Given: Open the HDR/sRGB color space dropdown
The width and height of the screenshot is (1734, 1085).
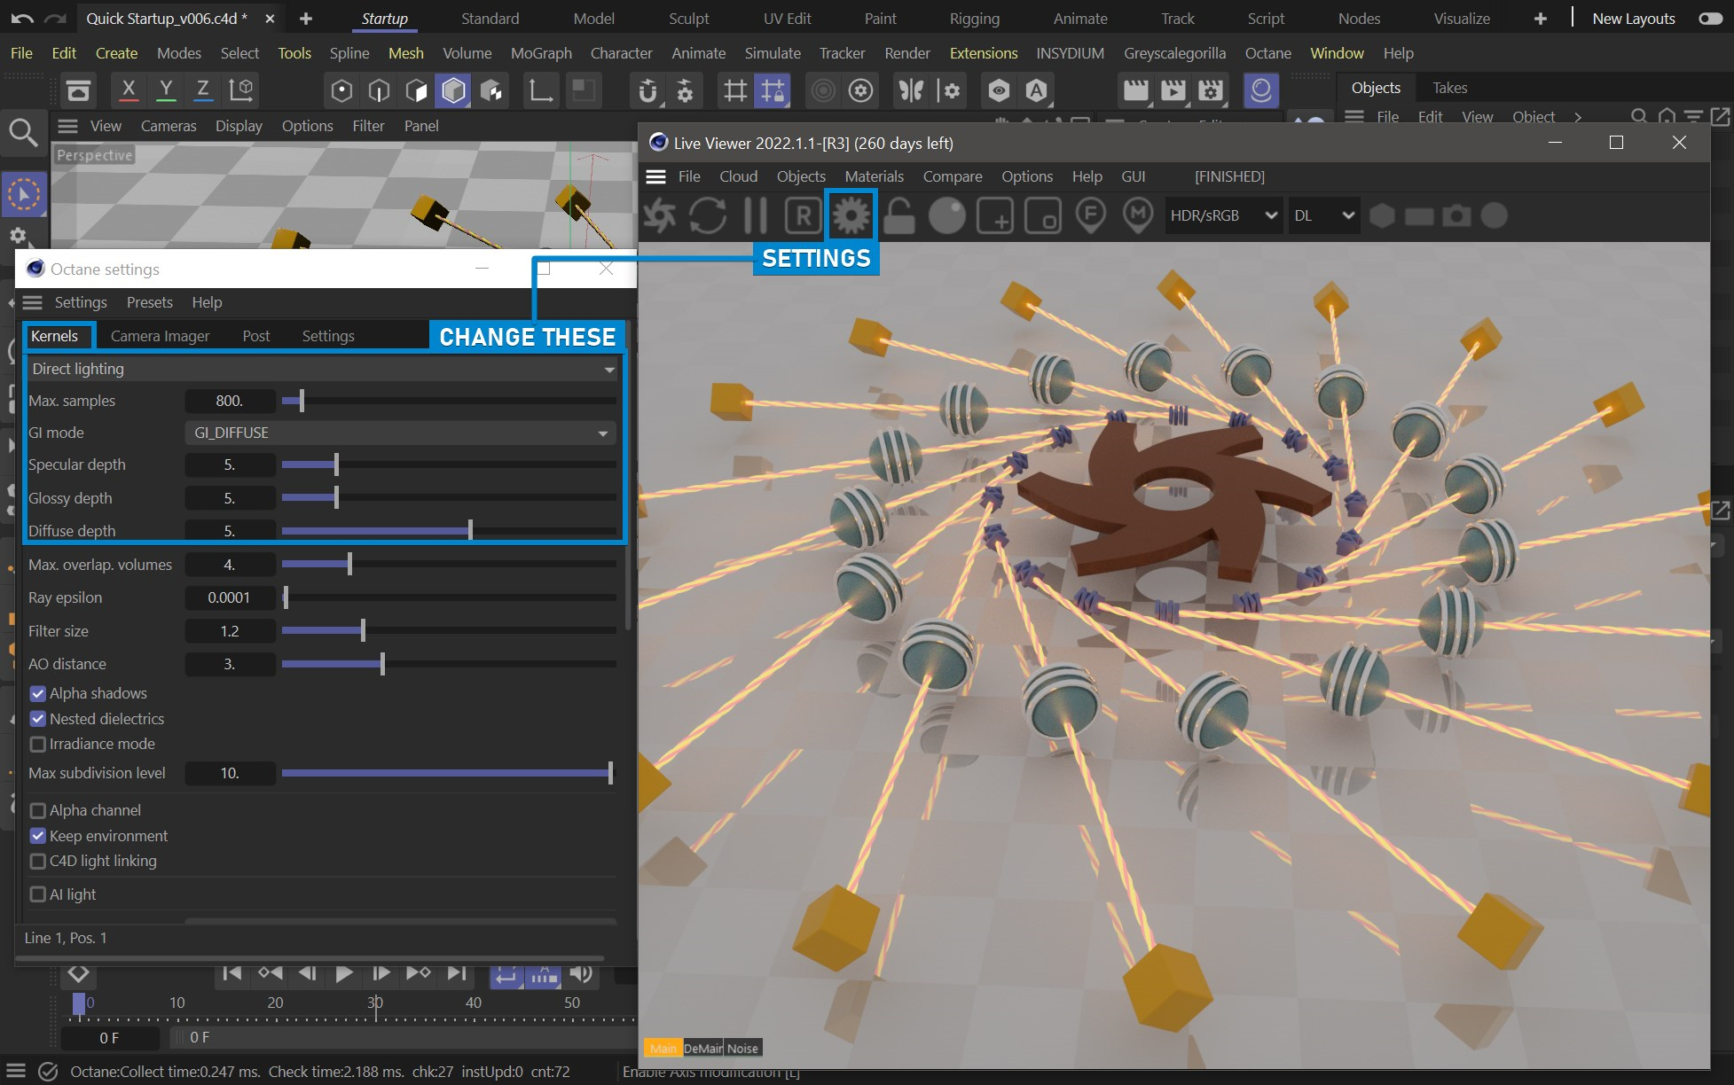Looking at the screenshot, I should tap(1222, 215).
